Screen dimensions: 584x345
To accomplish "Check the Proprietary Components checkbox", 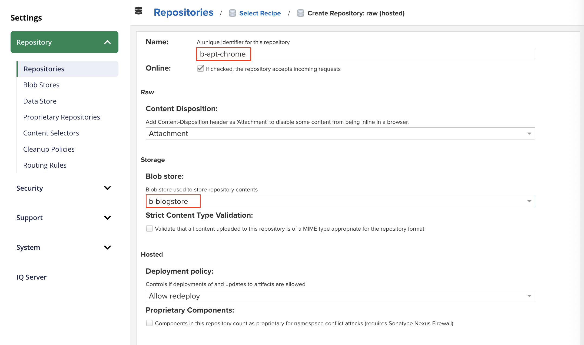I will tap(149, 323).
